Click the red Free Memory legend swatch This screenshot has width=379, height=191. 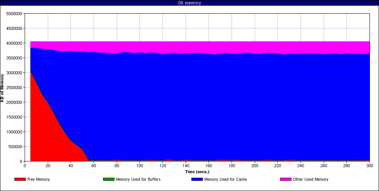point(20,179)
